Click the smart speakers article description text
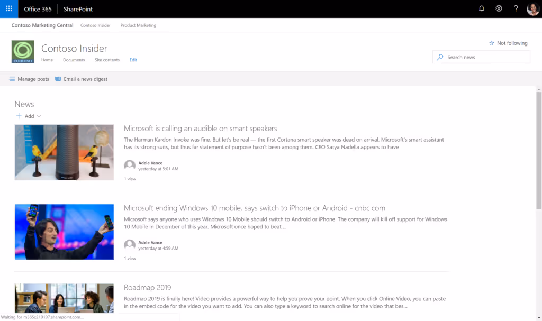542x321 pixels. (284, 143)
